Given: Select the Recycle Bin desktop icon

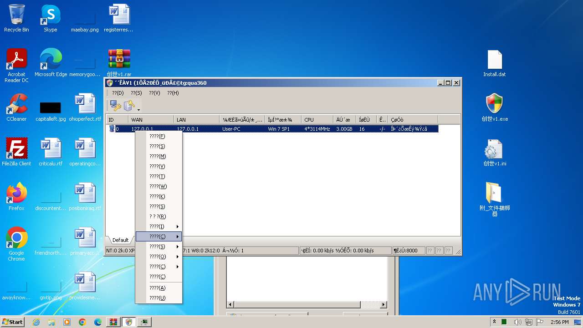Looking at the screenshot, I should [16, 19].
